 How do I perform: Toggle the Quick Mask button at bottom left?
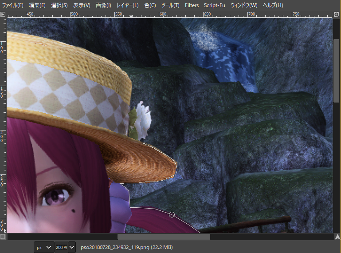click(x=3, y=237)
